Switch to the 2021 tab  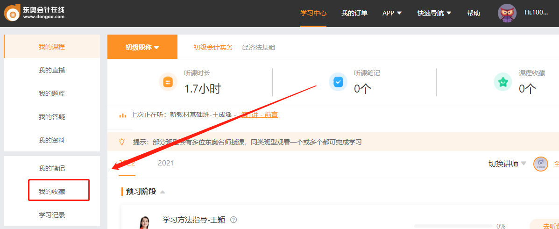pyautogui.click(x=166, y=163)
